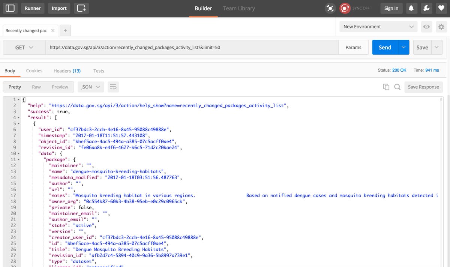The width and height of the screenshot is (450, 267).
Task: Open a new window icon
Action: [x=81, y=8]
